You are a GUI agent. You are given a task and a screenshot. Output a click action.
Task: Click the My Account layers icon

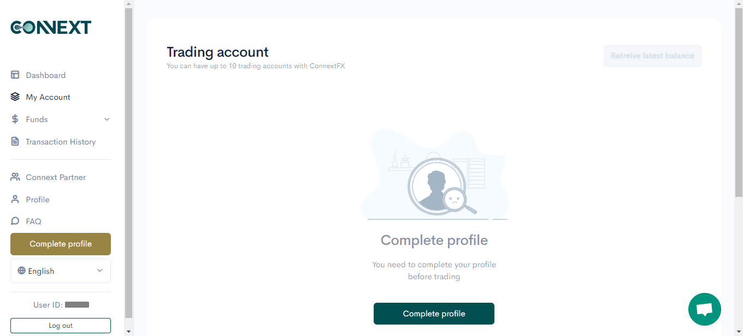[x=15, y=97]
